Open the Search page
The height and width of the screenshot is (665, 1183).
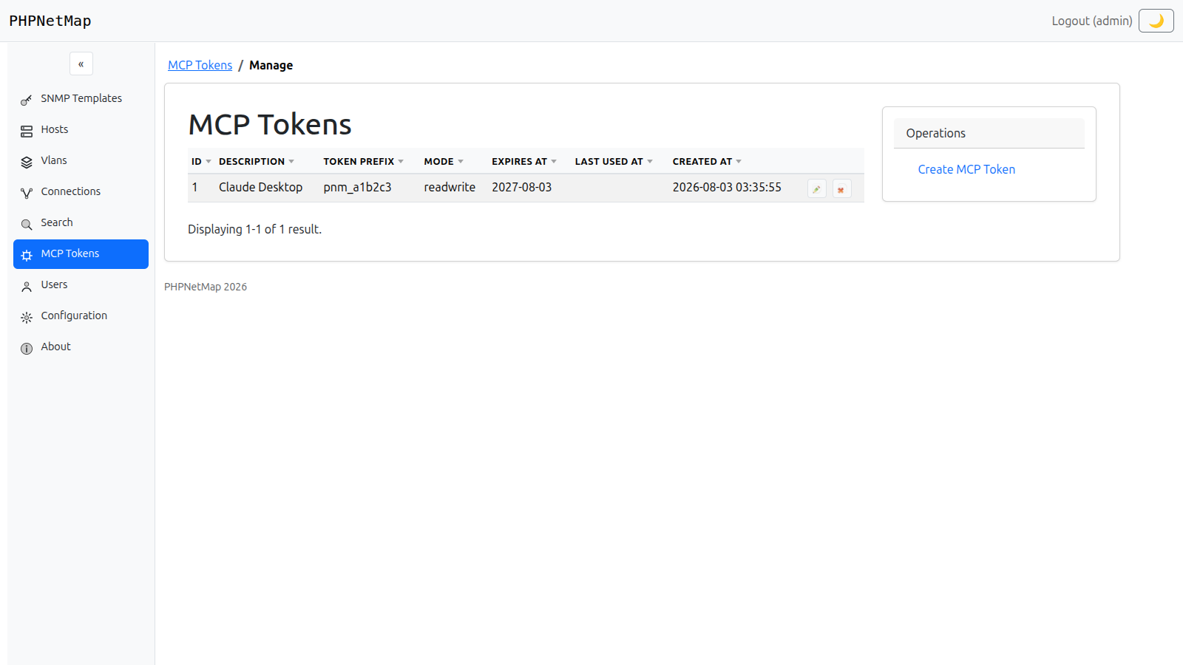click(81, 223)
